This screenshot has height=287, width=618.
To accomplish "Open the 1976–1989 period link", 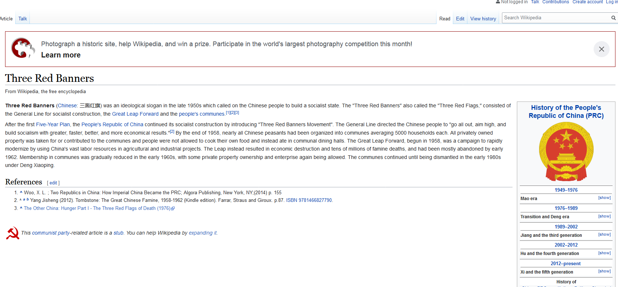I will tap(566, 208).
